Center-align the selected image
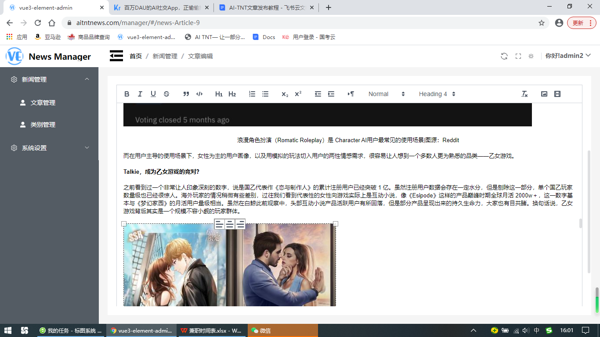 pos(230,225)
